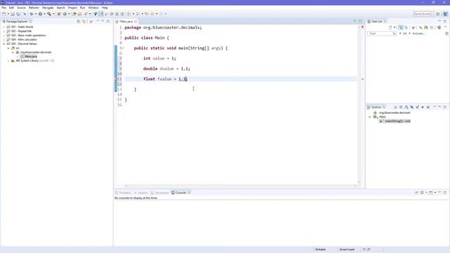
Task: Expand 003 - Basic math operations project
Action: click(4, 35)
